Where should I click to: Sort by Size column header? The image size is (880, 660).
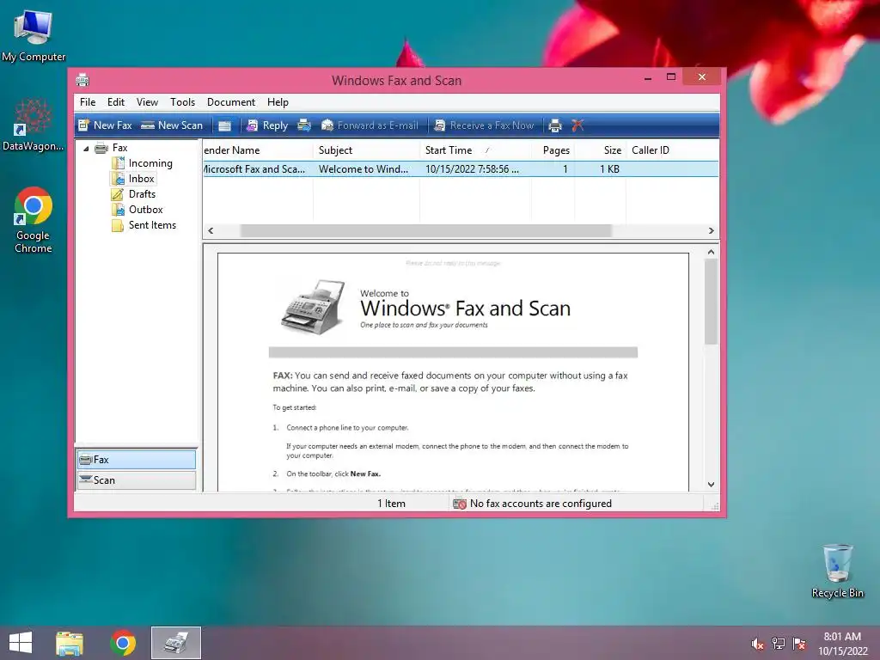pyautogui.click(x=600, y=150)
